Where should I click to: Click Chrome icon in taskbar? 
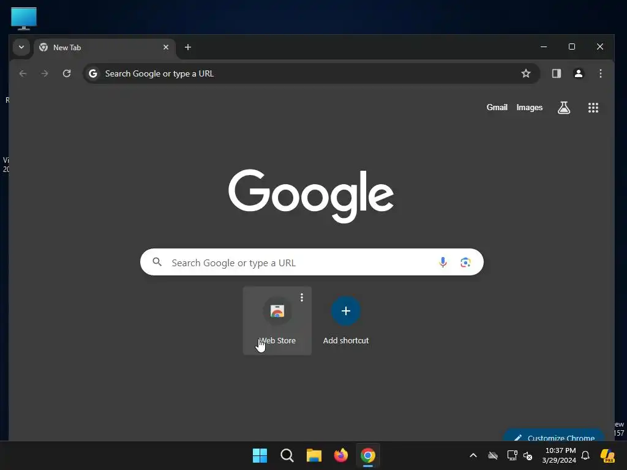368,455
